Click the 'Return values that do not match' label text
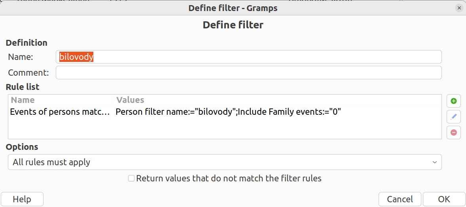Screen dimensions: 466x207 (229, 178)
